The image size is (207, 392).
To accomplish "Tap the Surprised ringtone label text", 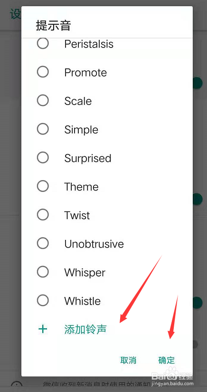I will point(88,159).
